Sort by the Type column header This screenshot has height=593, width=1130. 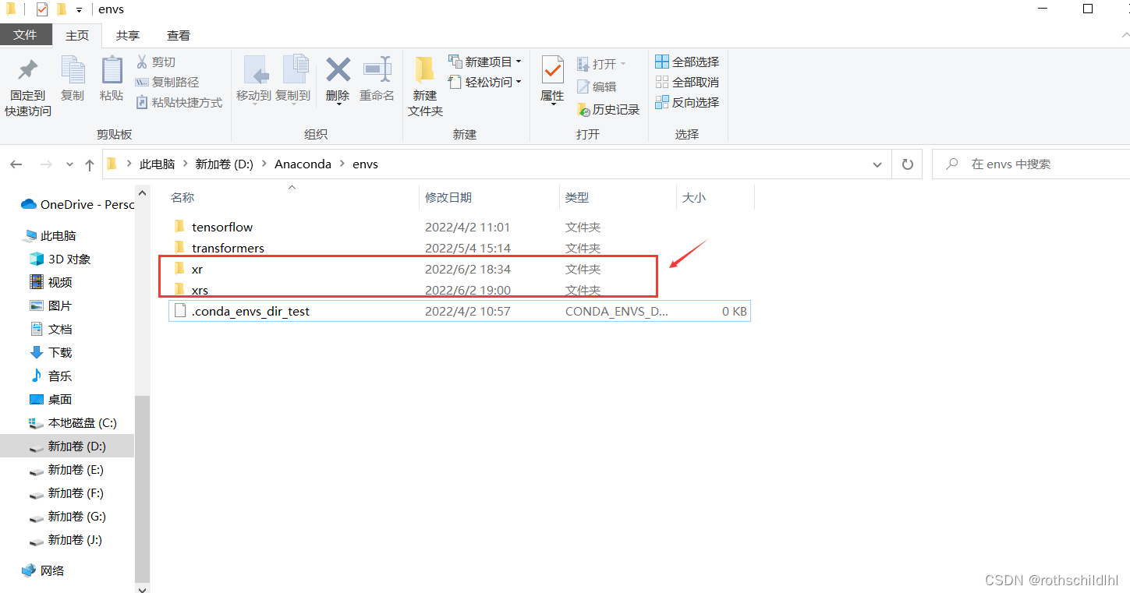(x=618, y=198)
